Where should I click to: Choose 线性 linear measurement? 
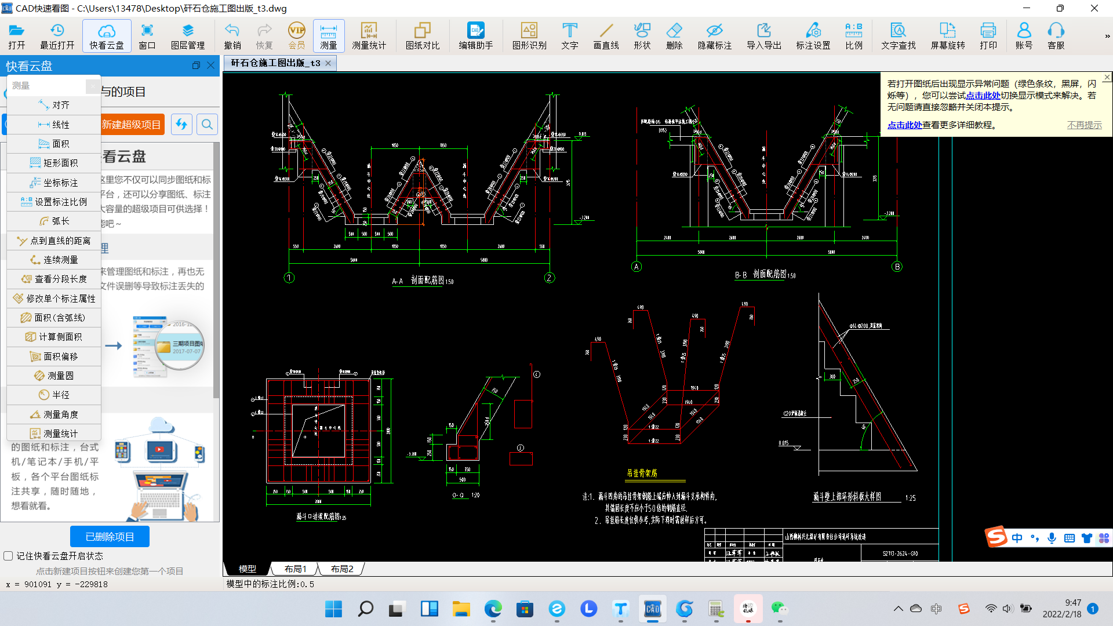[54, 125]
